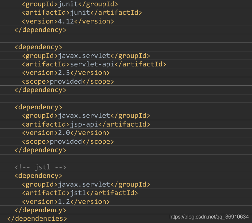Viewport: 252px width, 223px height.
Task: Click provided scope line in jsp-api dependency
Action: pos(68,142)
